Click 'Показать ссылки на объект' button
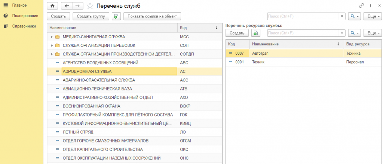 pyautogui.click(x=152, y=16)
